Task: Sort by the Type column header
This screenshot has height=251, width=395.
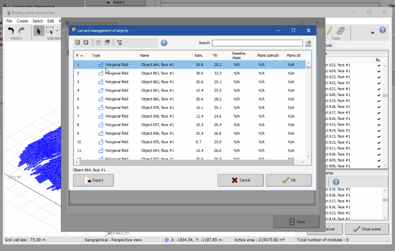Action: click(114, 55)
